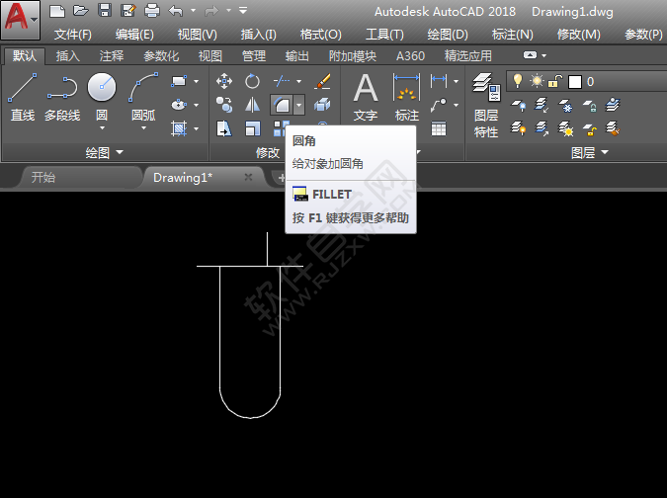Switch to the 插入 ribbon tab

click(67, 55)
